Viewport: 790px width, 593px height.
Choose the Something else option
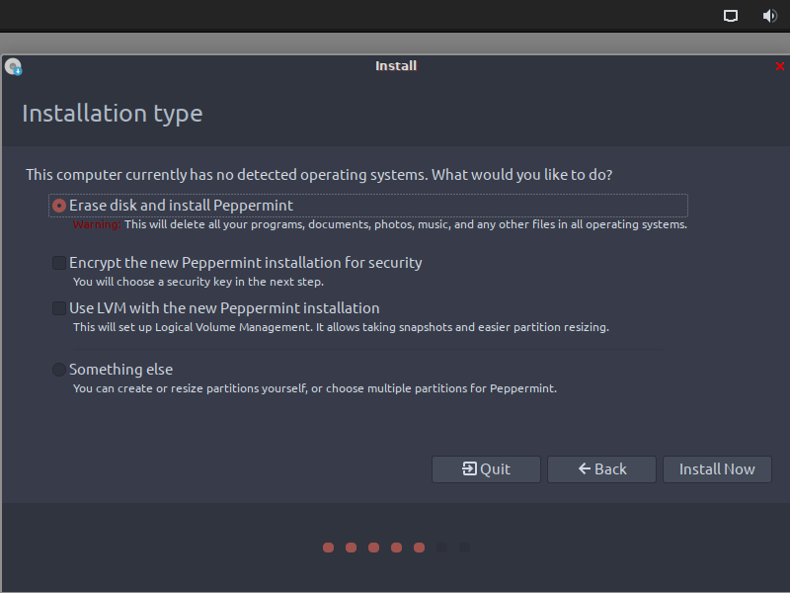coord(60,370)
